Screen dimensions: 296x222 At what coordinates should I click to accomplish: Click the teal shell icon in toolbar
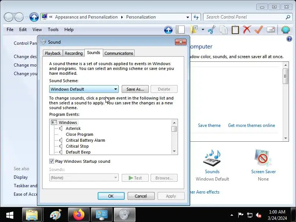pos(286,30)
